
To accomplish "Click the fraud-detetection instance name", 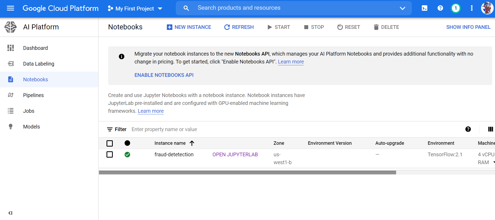I will pos(174,154).
